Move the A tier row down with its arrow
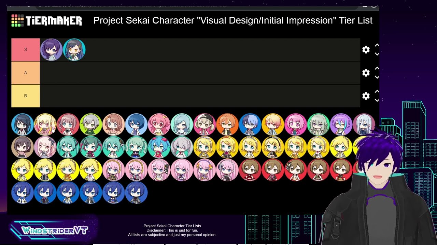The width and height of the screenshot is (437, 245). [x=377, y=77]
